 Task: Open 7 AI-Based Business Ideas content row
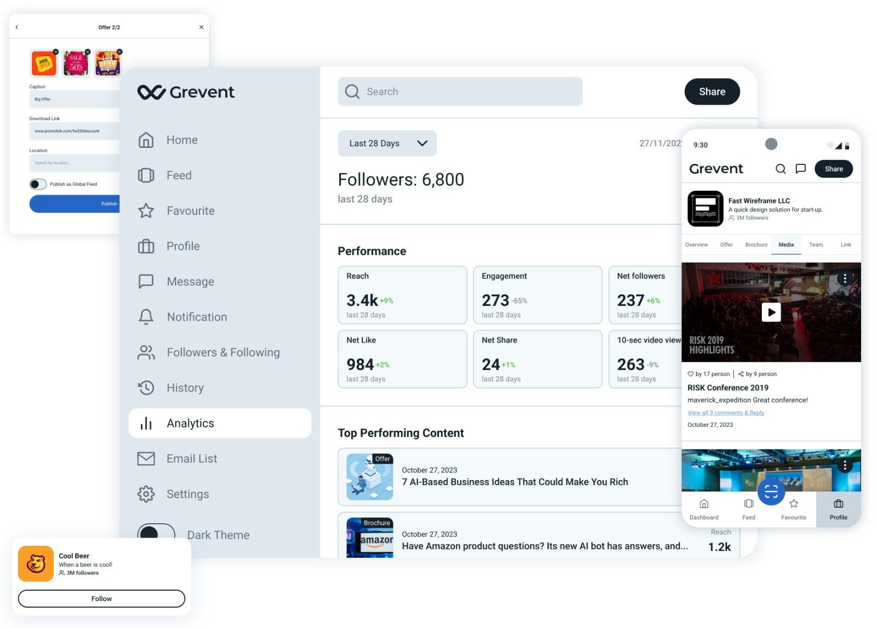click(510, 477)
